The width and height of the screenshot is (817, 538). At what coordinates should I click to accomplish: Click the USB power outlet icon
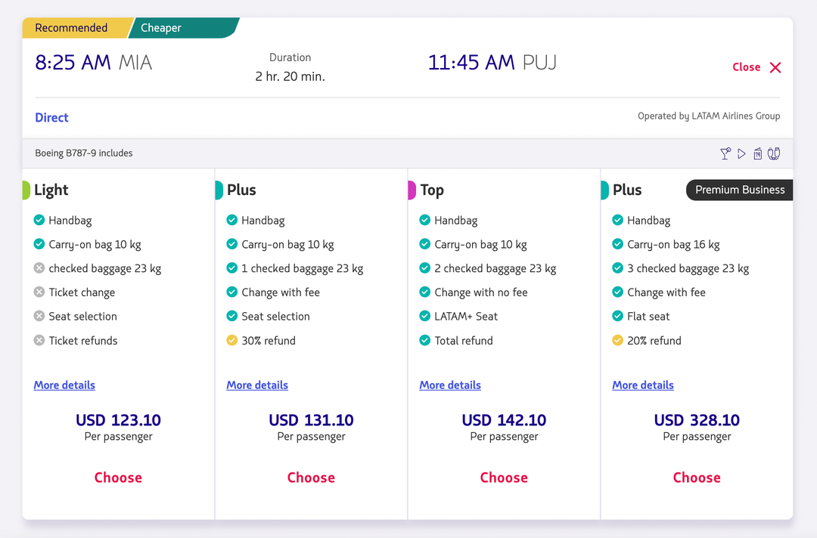point(773,153)
